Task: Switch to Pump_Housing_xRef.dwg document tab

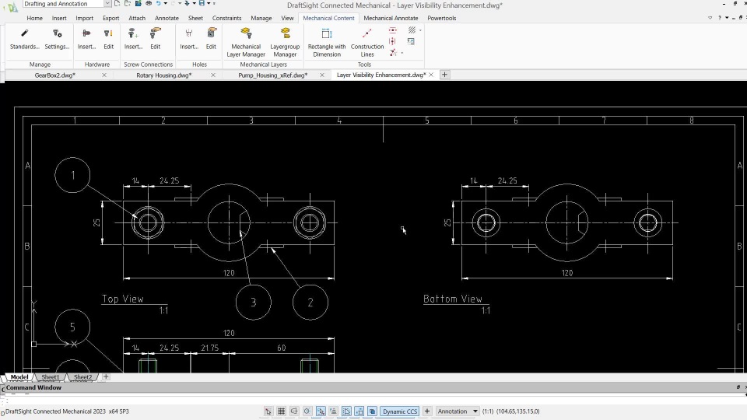Action: click(x=273, y=75)
